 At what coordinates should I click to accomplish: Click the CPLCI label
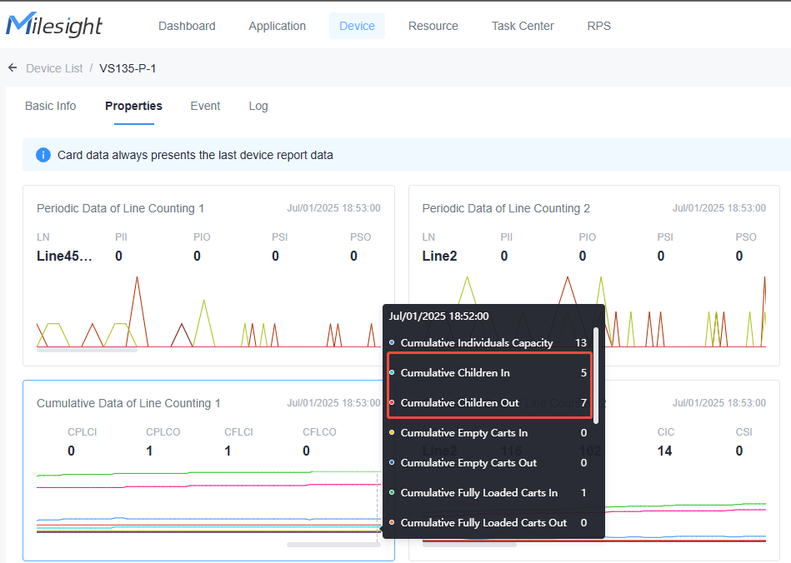(83, 432)
